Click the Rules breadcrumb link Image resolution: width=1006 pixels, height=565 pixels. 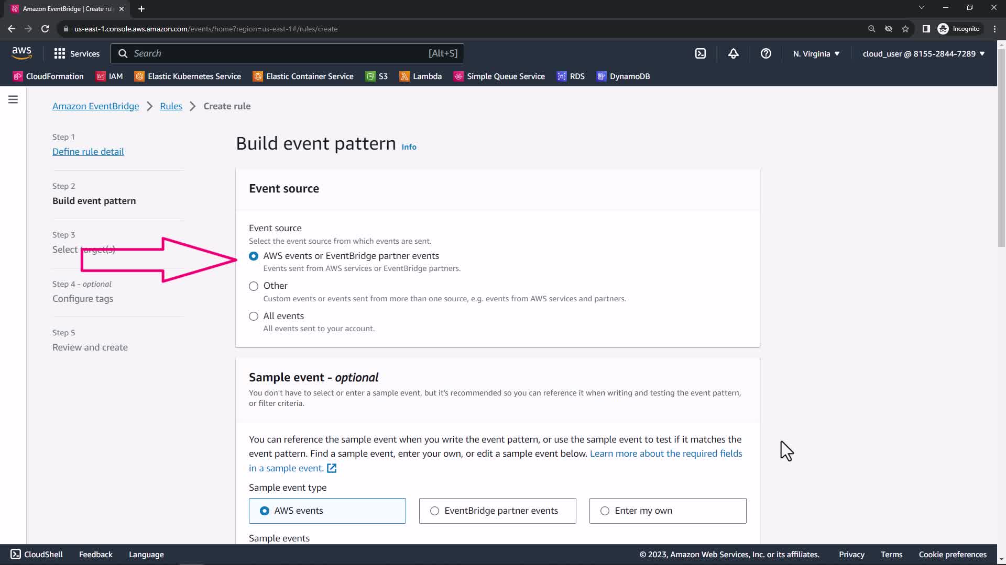[171, 106]
